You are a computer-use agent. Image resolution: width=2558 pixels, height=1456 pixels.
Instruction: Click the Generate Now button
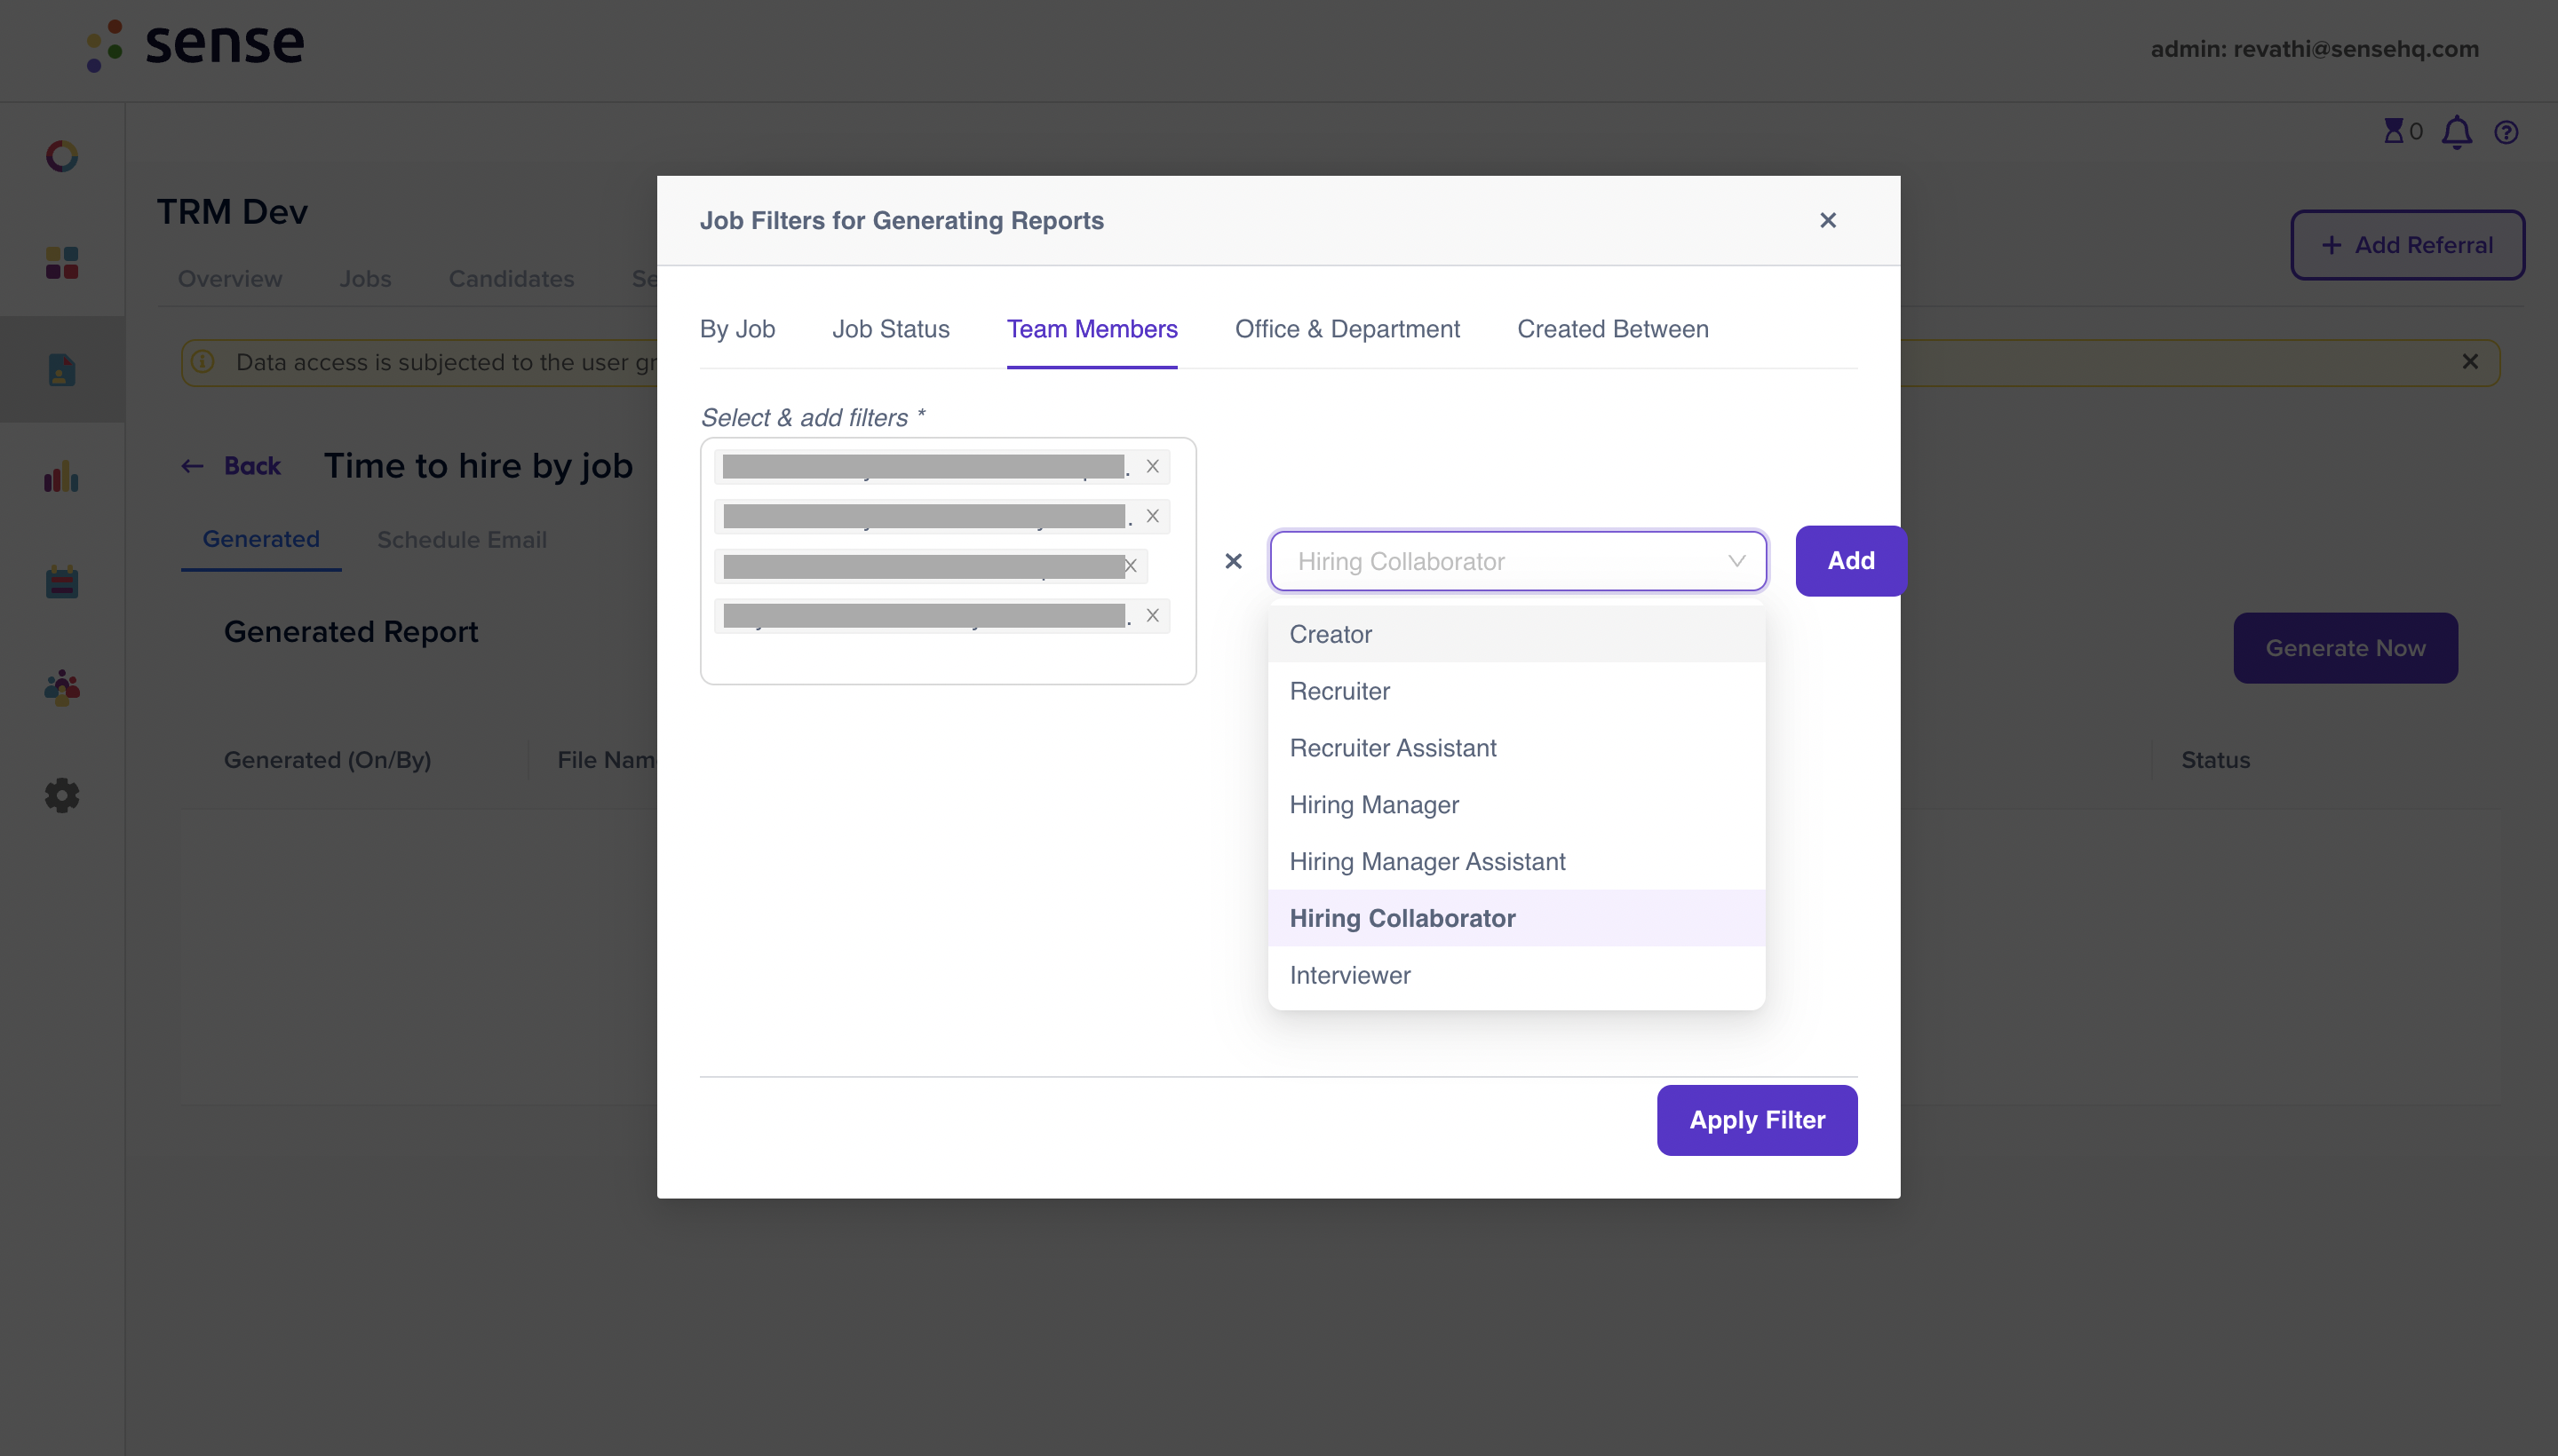pyautogui.click(x=2345, y=648)
